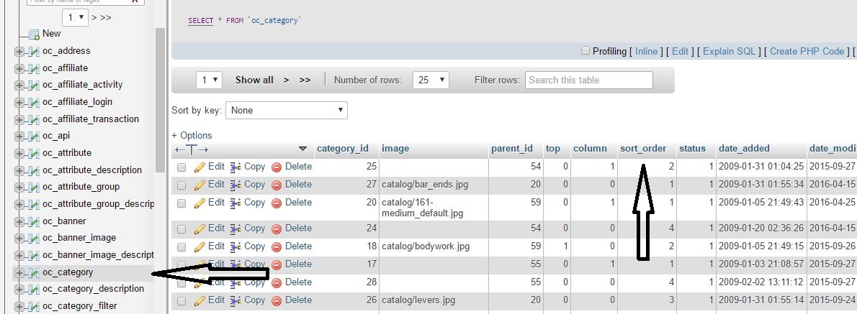Image resolution: width=857 pixels, height=314 pixels.
Task: Click the pencil Edit icon for category 27
Action: (199, 185)
